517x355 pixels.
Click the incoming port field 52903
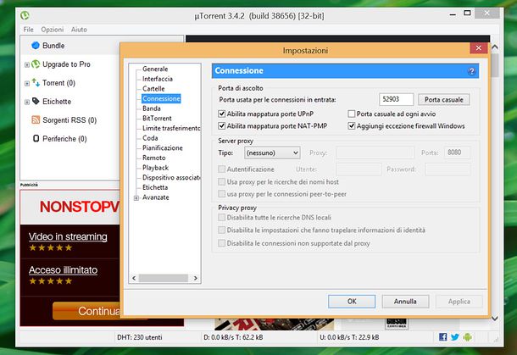click(396, 99)
